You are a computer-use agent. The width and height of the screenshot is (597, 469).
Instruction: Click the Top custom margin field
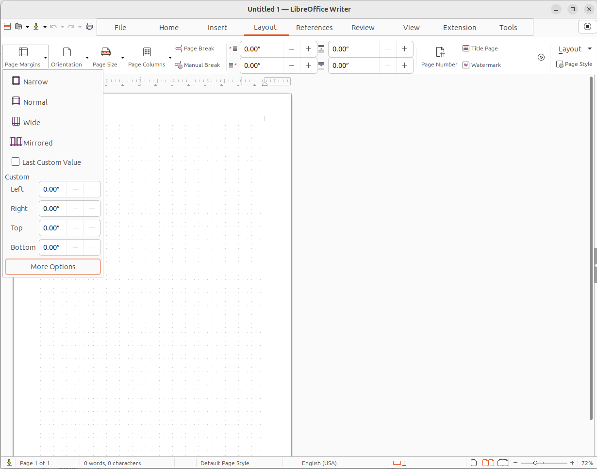pyautogui.click(x=53, y=228)
